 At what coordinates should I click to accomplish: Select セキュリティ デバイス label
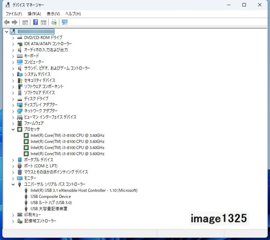click(x=39, y=80)
